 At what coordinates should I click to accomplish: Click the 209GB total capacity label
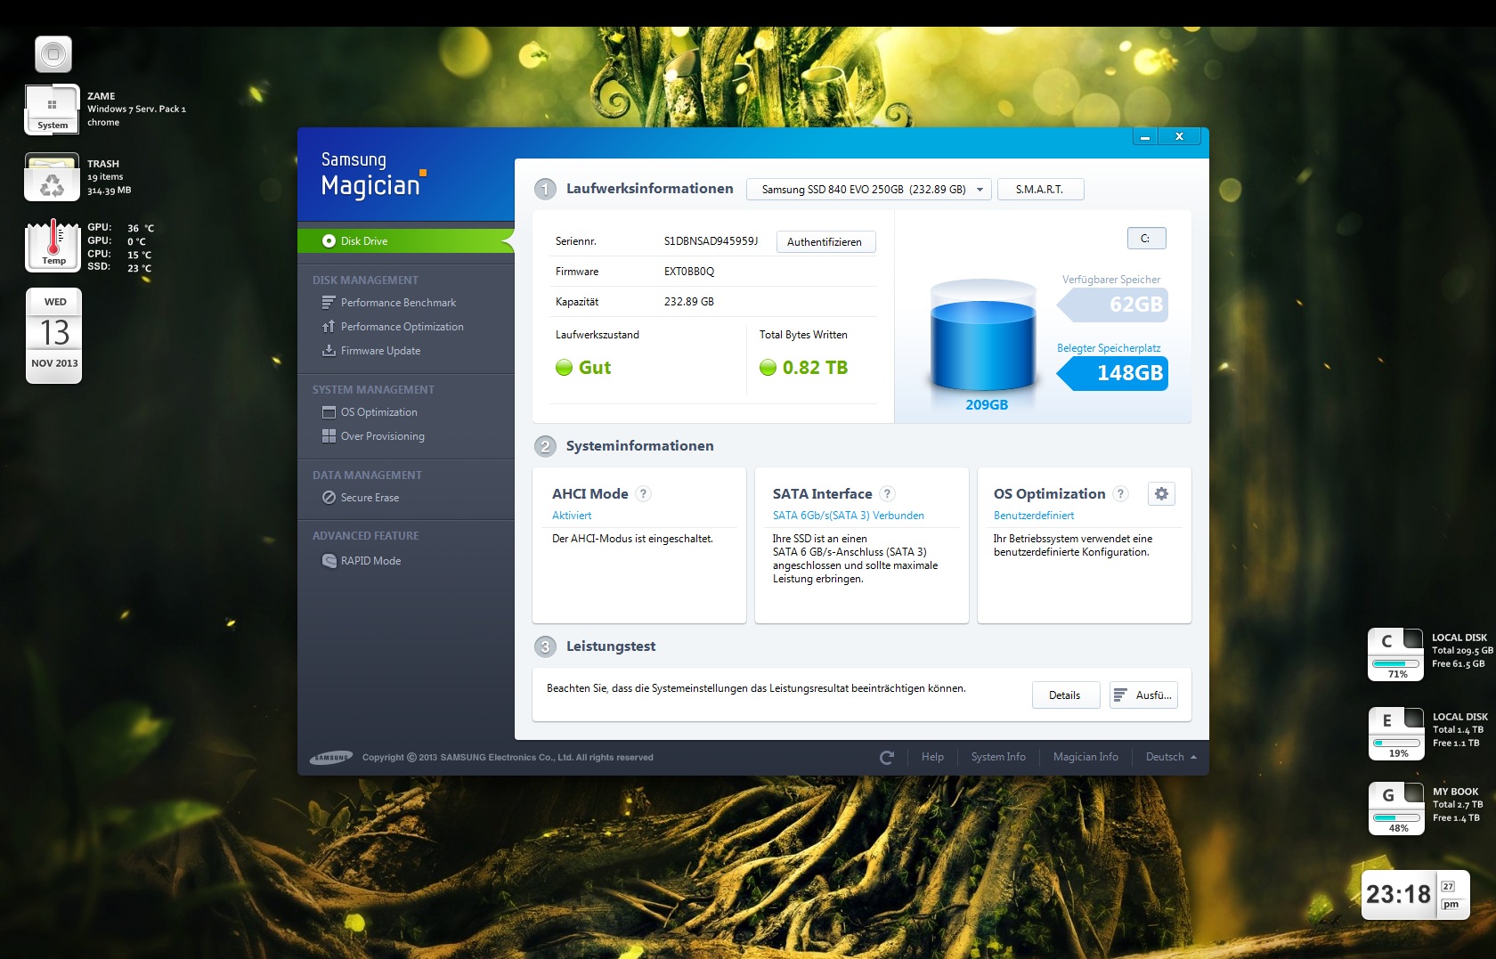(987, 405)
